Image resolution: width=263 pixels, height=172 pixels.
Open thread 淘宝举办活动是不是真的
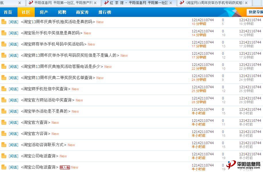point(46,111)
